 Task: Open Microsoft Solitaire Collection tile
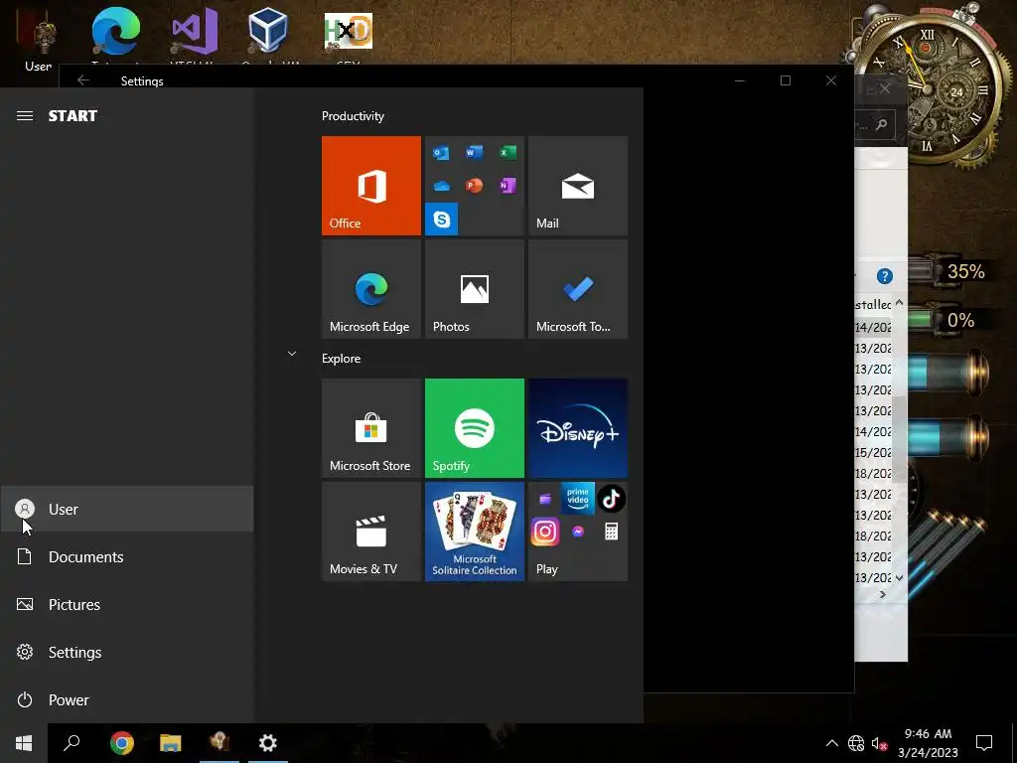[x=474, y=532]
